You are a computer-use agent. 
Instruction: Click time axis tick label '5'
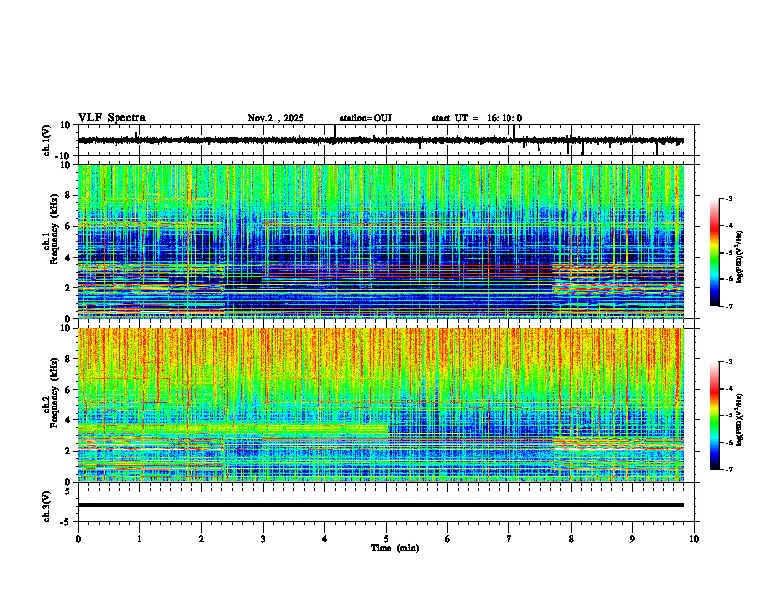coord(386,539)
